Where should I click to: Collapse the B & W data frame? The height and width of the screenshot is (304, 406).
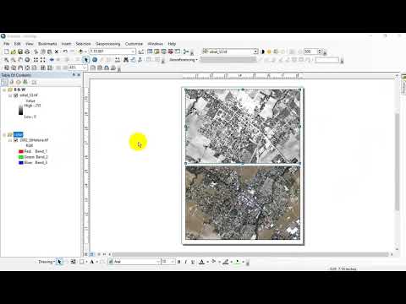[x=4, y=90]
